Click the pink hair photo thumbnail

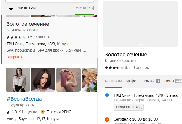[68, 80]
